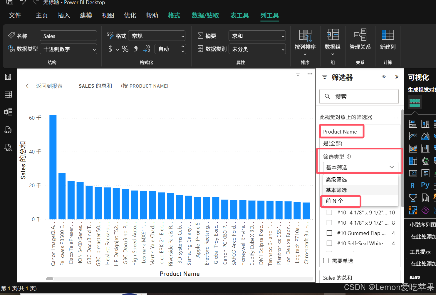Click the Data groups icon
436x295 pixels.
coord(333,35)
